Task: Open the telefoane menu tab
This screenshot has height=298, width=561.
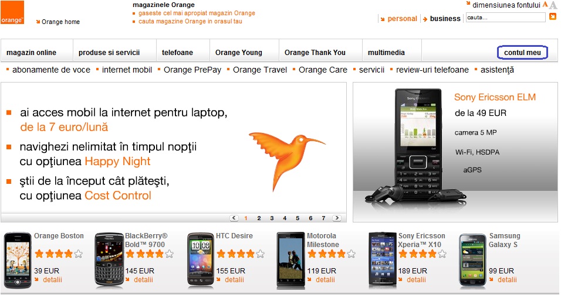Action: tap(177, 53)
